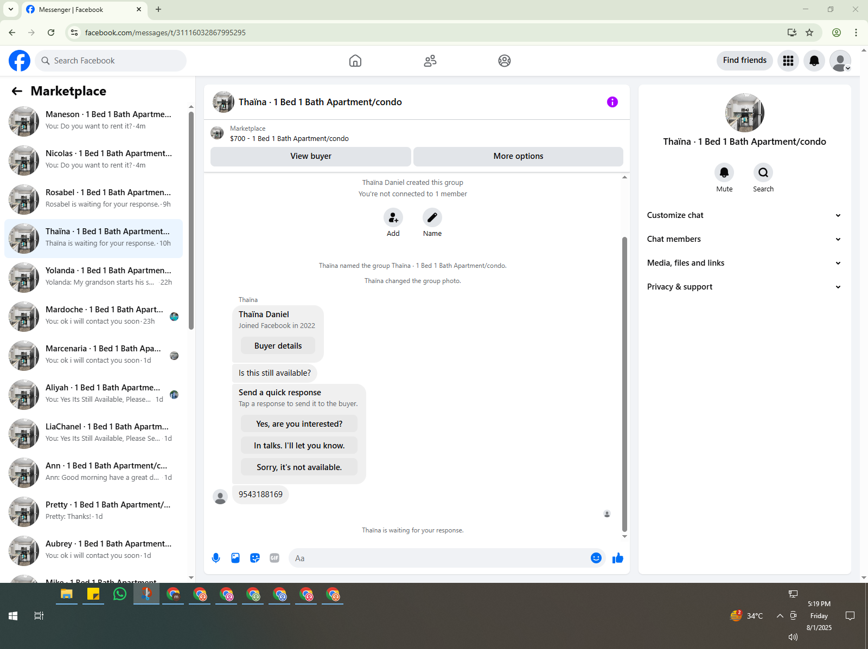Open the emoji picker
Screen dimensions: 868x649
tap(596, 558)
